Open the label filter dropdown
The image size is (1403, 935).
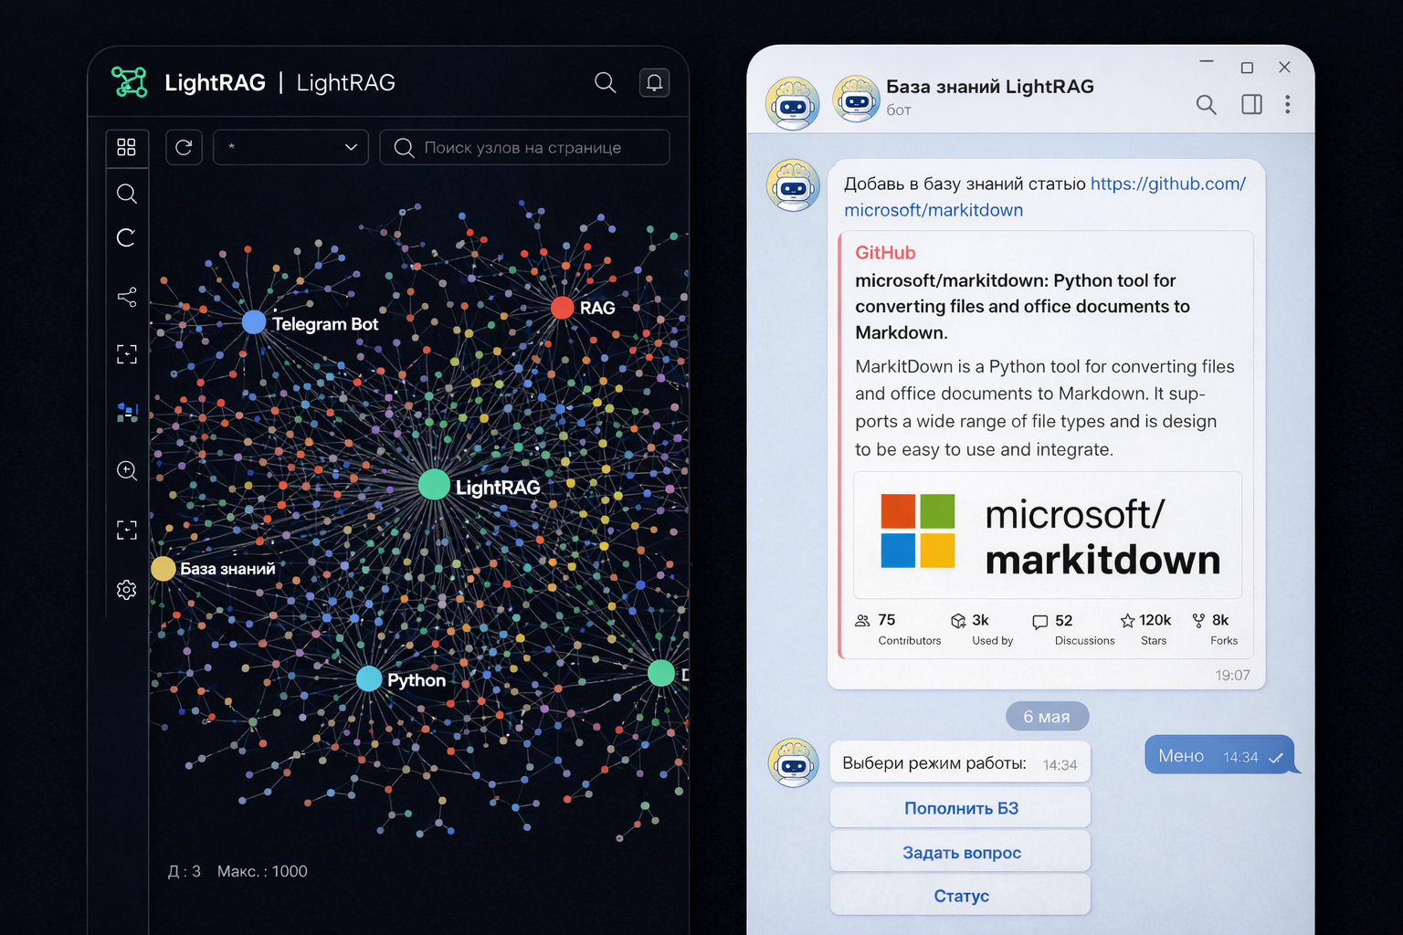point(290,147)
